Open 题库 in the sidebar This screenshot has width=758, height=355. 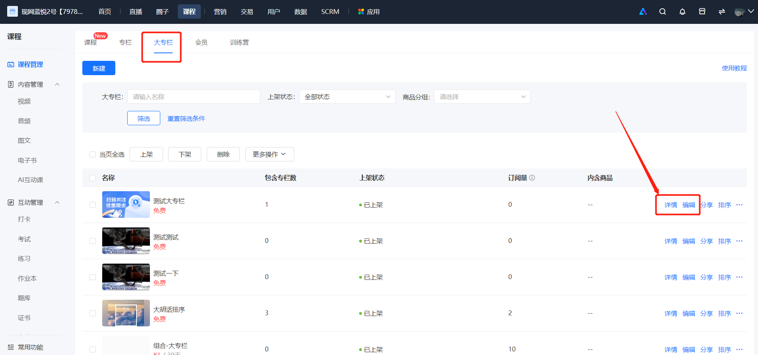[x=24, y=298]
